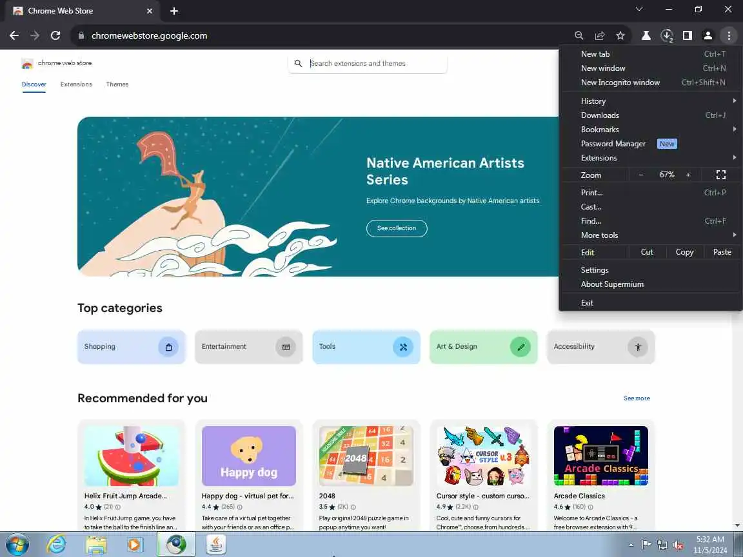Open a new tab with plus button
The image size is (743, 557).
click(174, 11)
